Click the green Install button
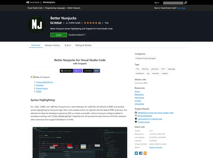The height and width of the screenshot is (158, 213). (59, 35)
